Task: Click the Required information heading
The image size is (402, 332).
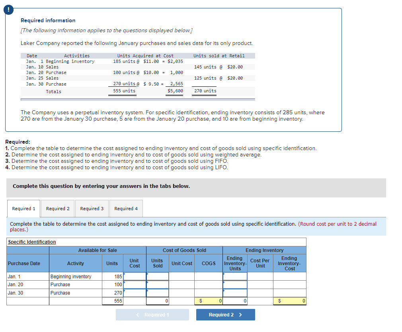Action: (48, 21)
